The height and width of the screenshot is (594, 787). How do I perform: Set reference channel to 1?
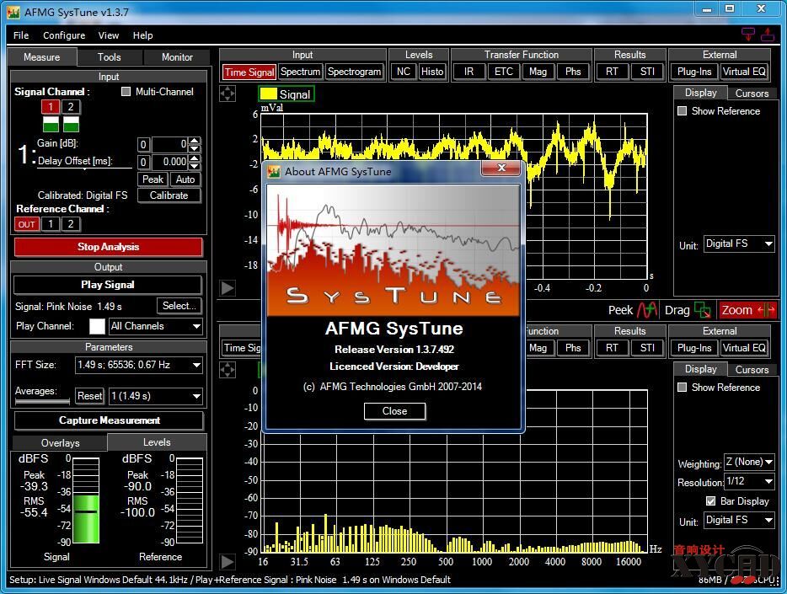click(51, 224)
